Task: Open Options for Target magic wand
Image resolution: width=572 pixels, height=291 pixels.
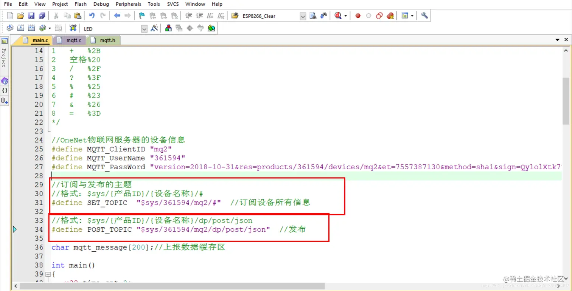Action: point(154,28)
